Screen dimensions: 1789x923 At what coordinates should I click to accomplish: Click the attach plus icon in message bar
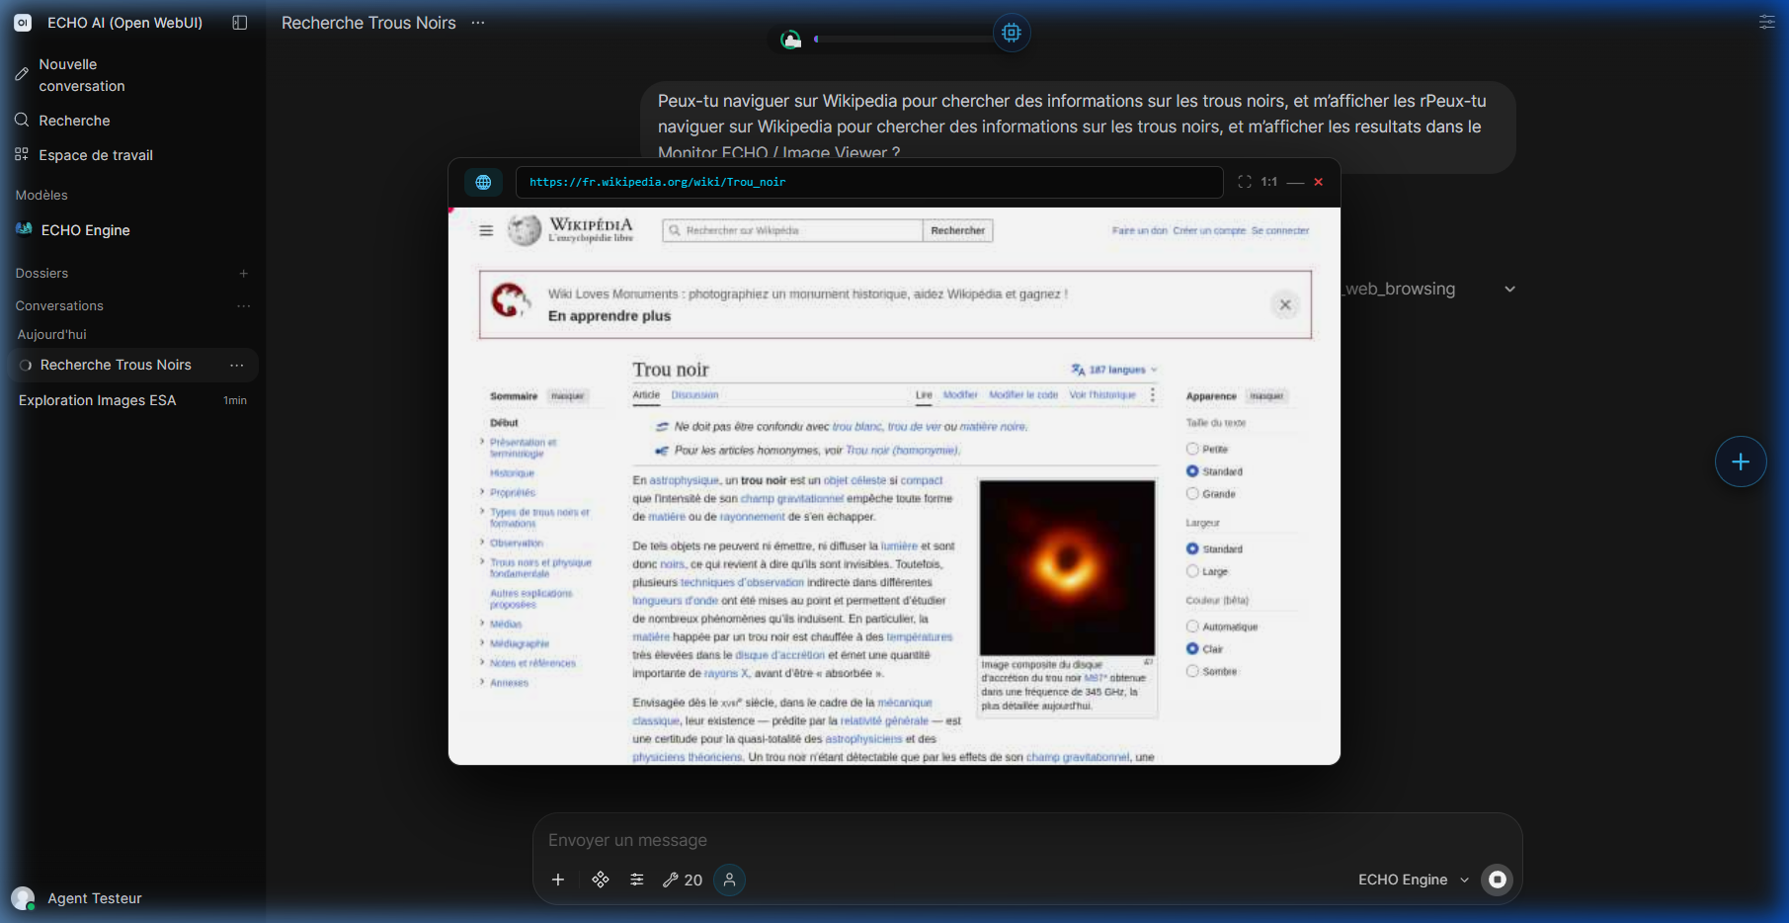[558, 880]
